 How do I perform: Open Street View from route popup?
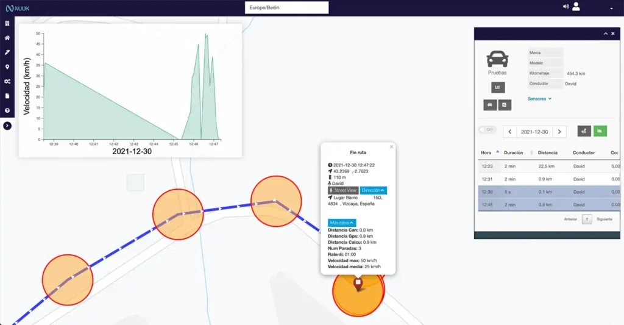pyautogui.click(x=343, y=190)
